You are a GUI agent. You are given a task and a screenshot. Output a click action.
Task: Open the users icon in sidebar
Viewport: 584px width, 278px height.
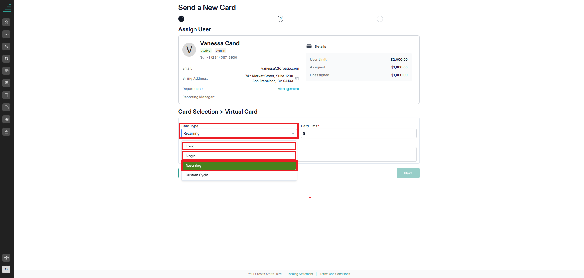6,83
